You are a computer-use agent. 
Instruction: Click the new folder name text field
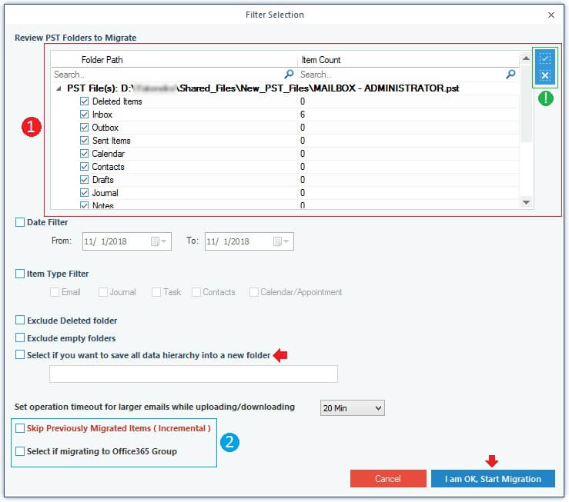click(x=193, y=374)
